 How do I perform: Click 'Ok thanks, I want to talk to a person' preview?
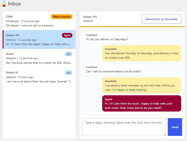(x=29, y=26)
